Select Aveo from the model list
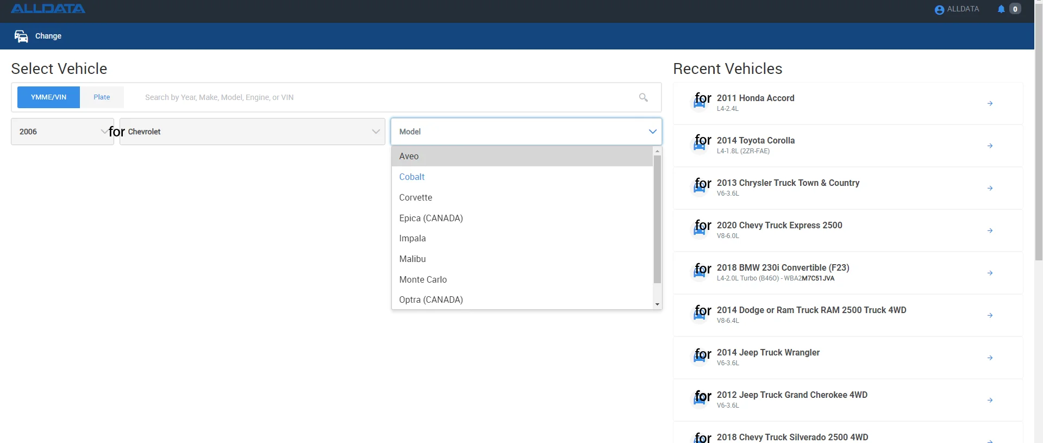This screenshot has width=1043, height=443. pyautogui.click(x=522, y=156)
